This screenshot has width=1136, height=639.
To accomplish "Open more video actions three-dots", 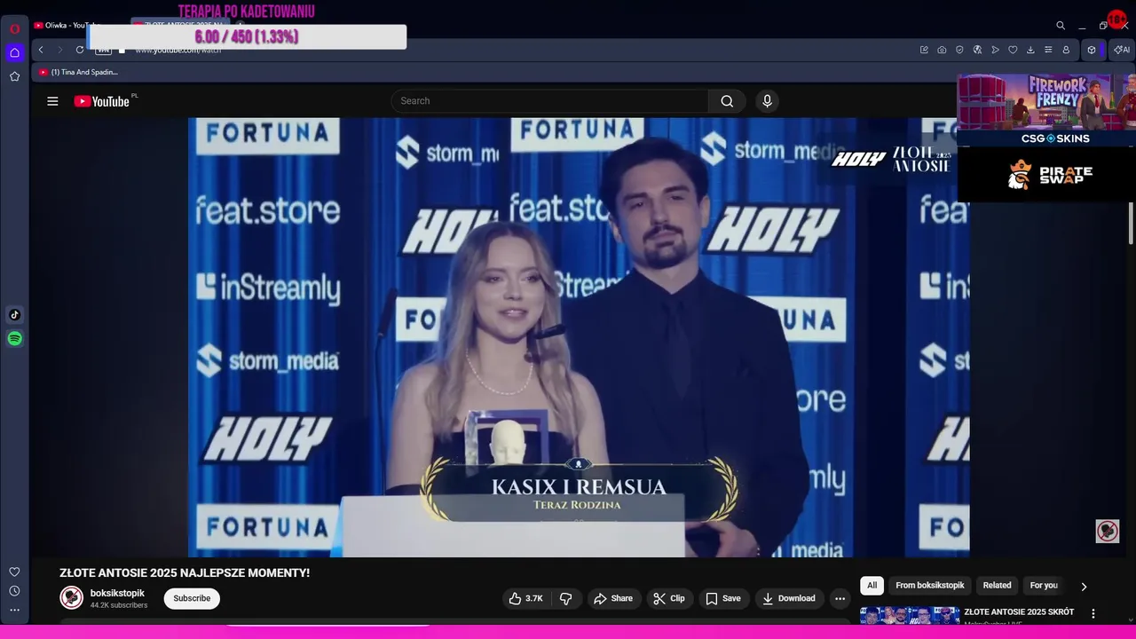I will click(840, 598).
